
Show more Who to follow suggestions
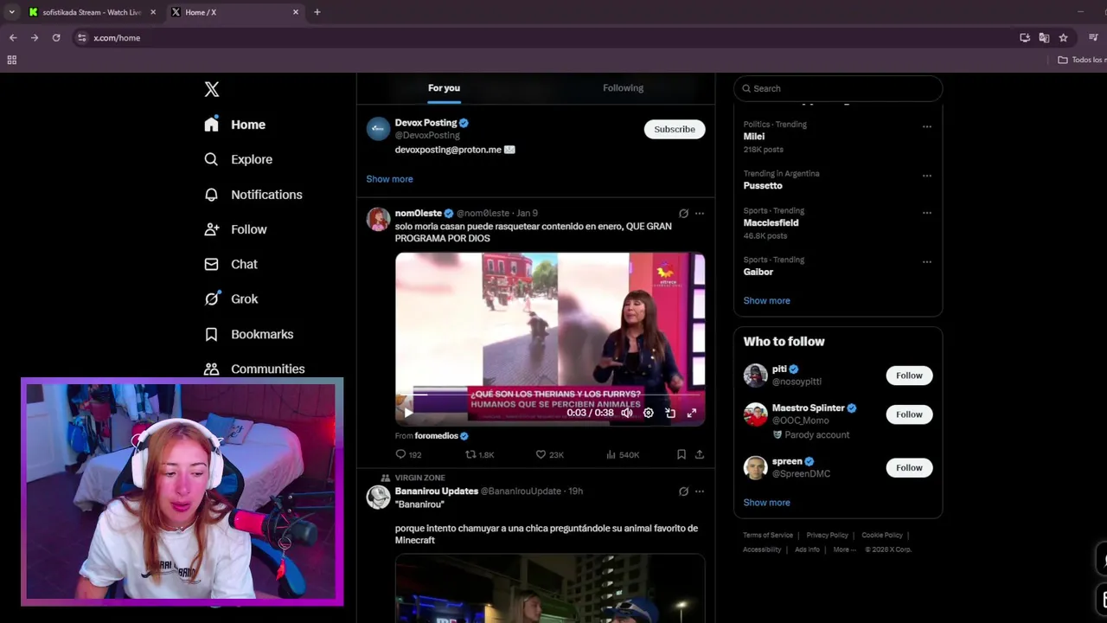point(766,503)
